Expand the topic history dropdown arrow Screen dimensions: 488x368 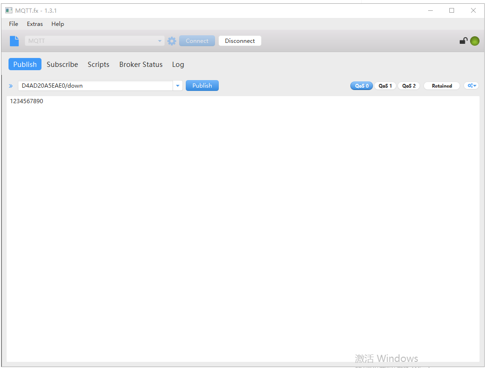click(x=178, y=86)
